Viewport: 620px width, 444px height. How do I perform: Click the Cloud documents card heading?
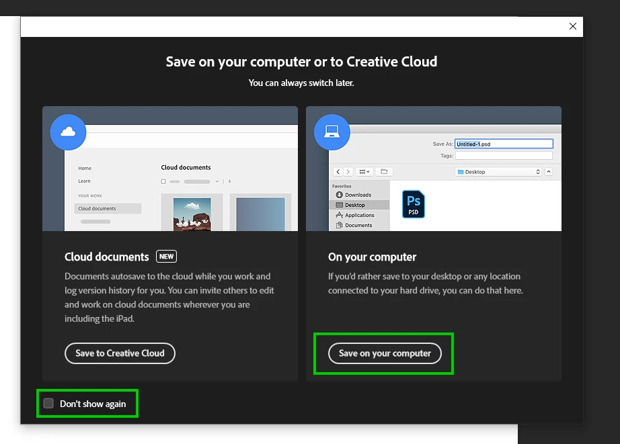107,257
